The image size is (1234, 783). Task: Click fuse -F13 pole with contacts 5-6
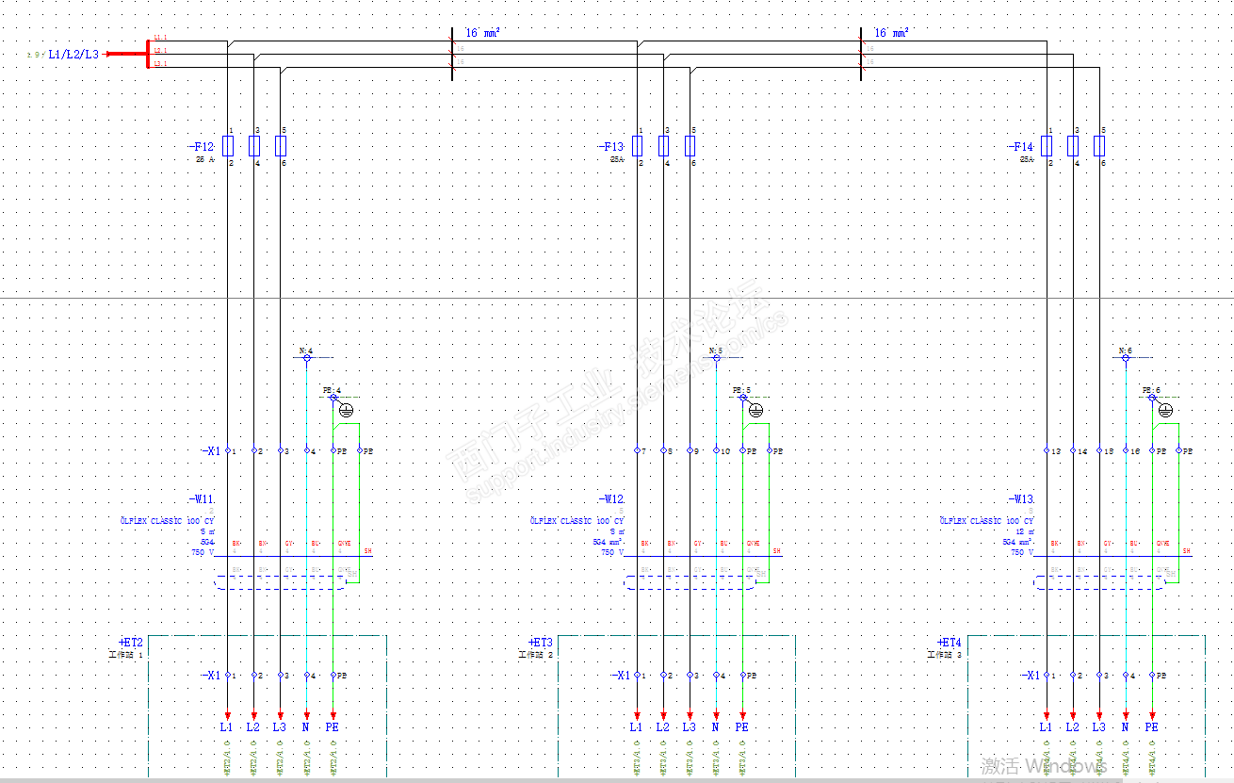[690, 146]
